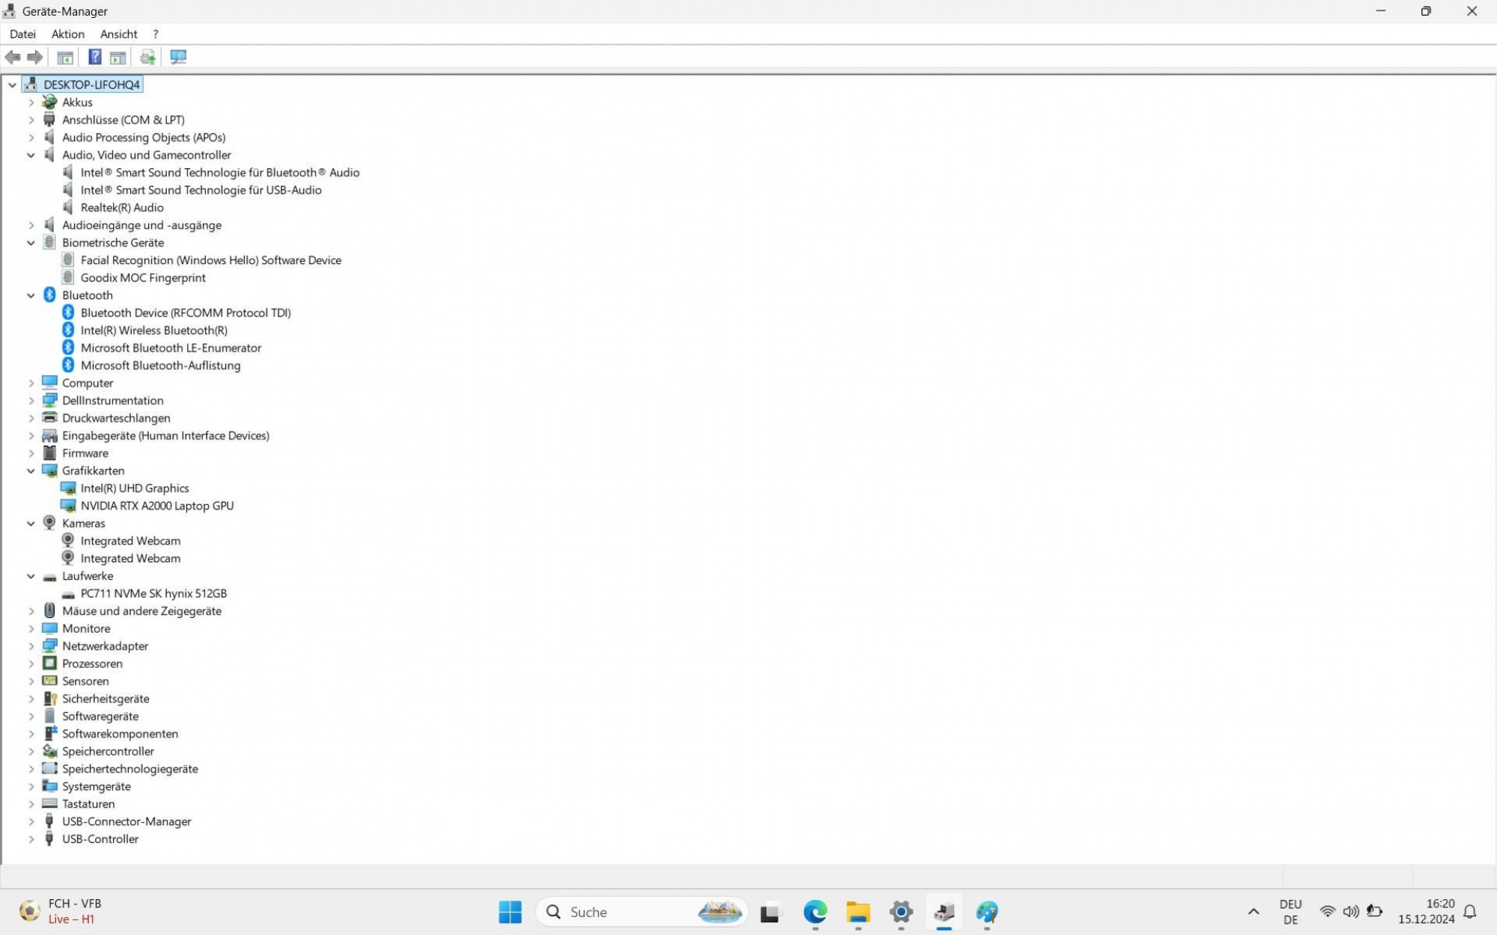This screenshot has height=935, width=1497.
Task: Collapse the Grafikkarten category
Action: point(31,470)
